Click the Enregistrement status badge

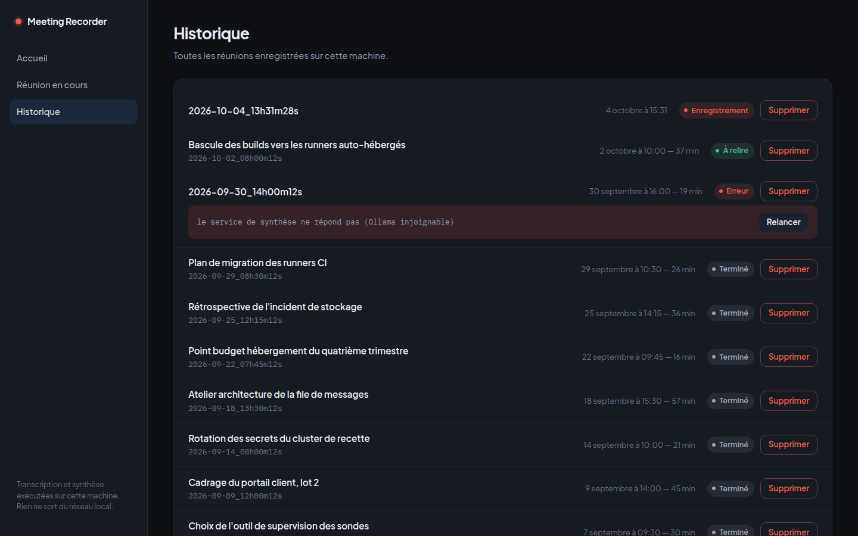click(x=716, y=110)
